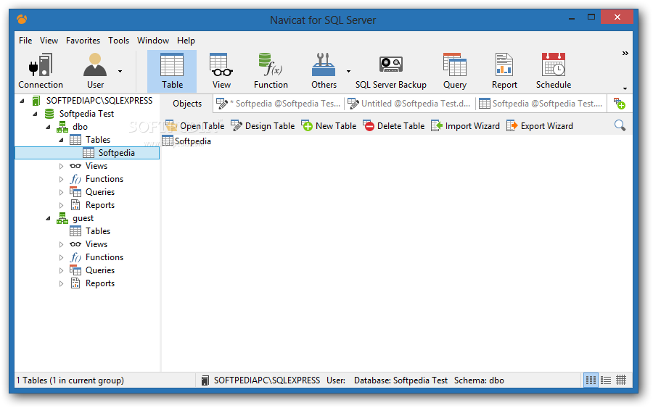
Task: Click 'Schema: dbo' in status bar
Action: pyautogui.click(x=479, y=380)
